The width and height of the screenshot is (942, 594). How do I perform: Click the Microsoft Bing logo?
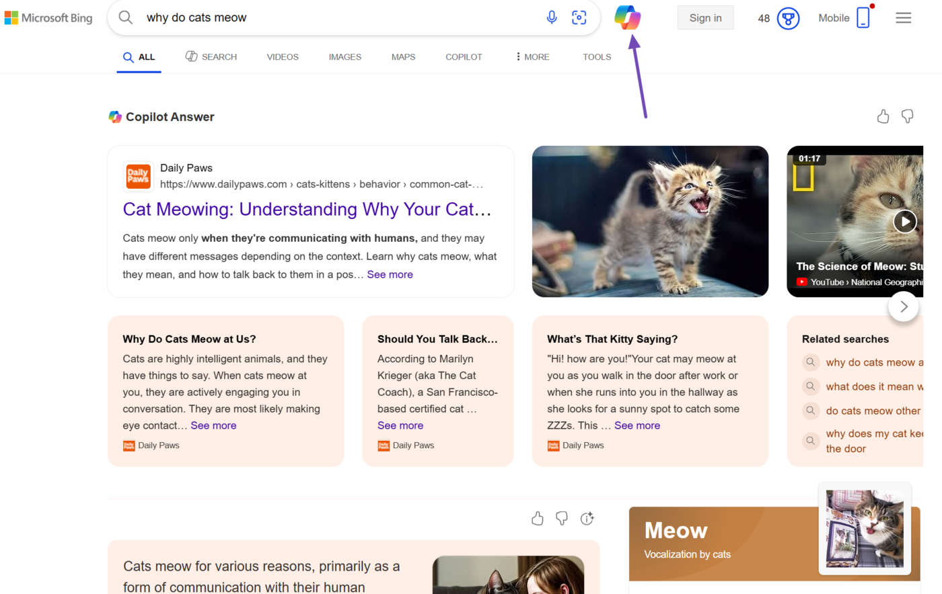pyautogui.click(x=48, y=18)
